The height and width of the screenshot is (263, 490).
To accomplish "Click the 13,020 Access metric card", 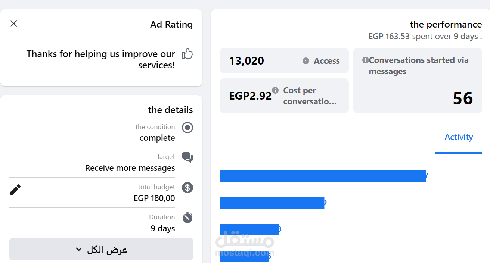I will tap(284, 60).
